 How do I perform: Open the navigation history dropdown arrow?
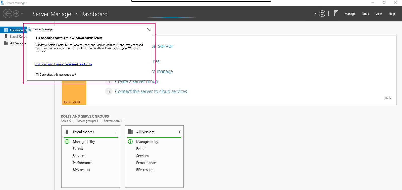click(x=22, y=14)
